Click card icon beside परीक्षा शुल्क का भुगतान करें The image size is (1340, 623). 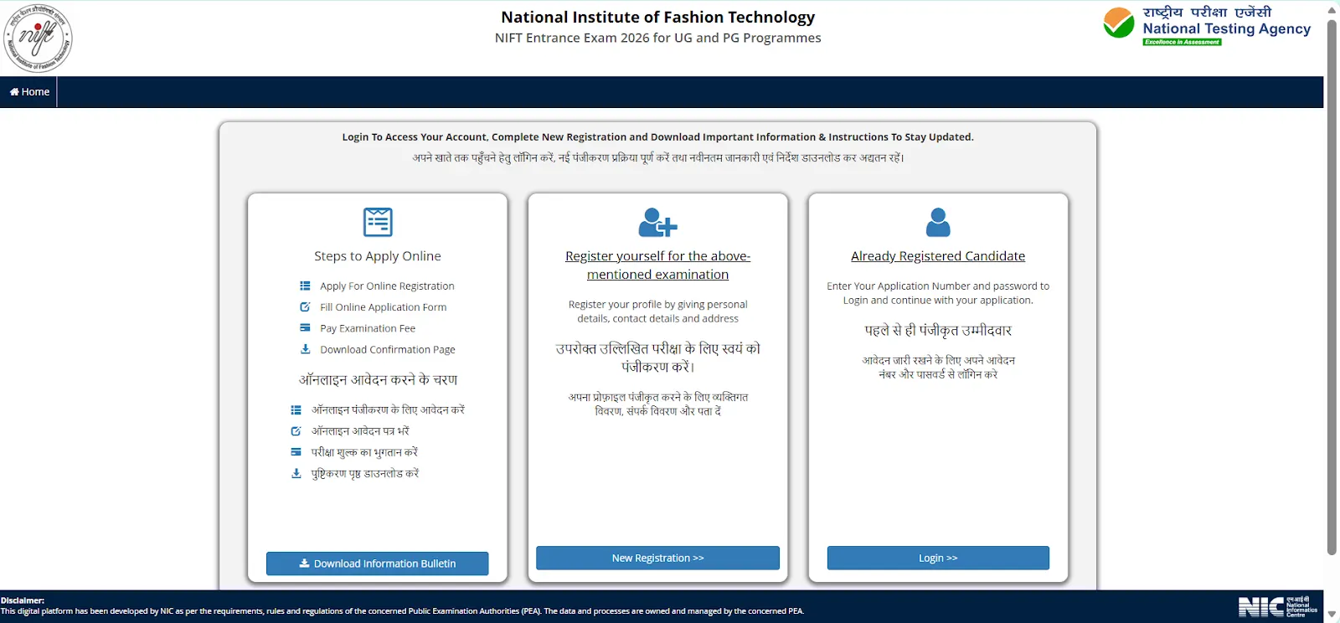296,451
